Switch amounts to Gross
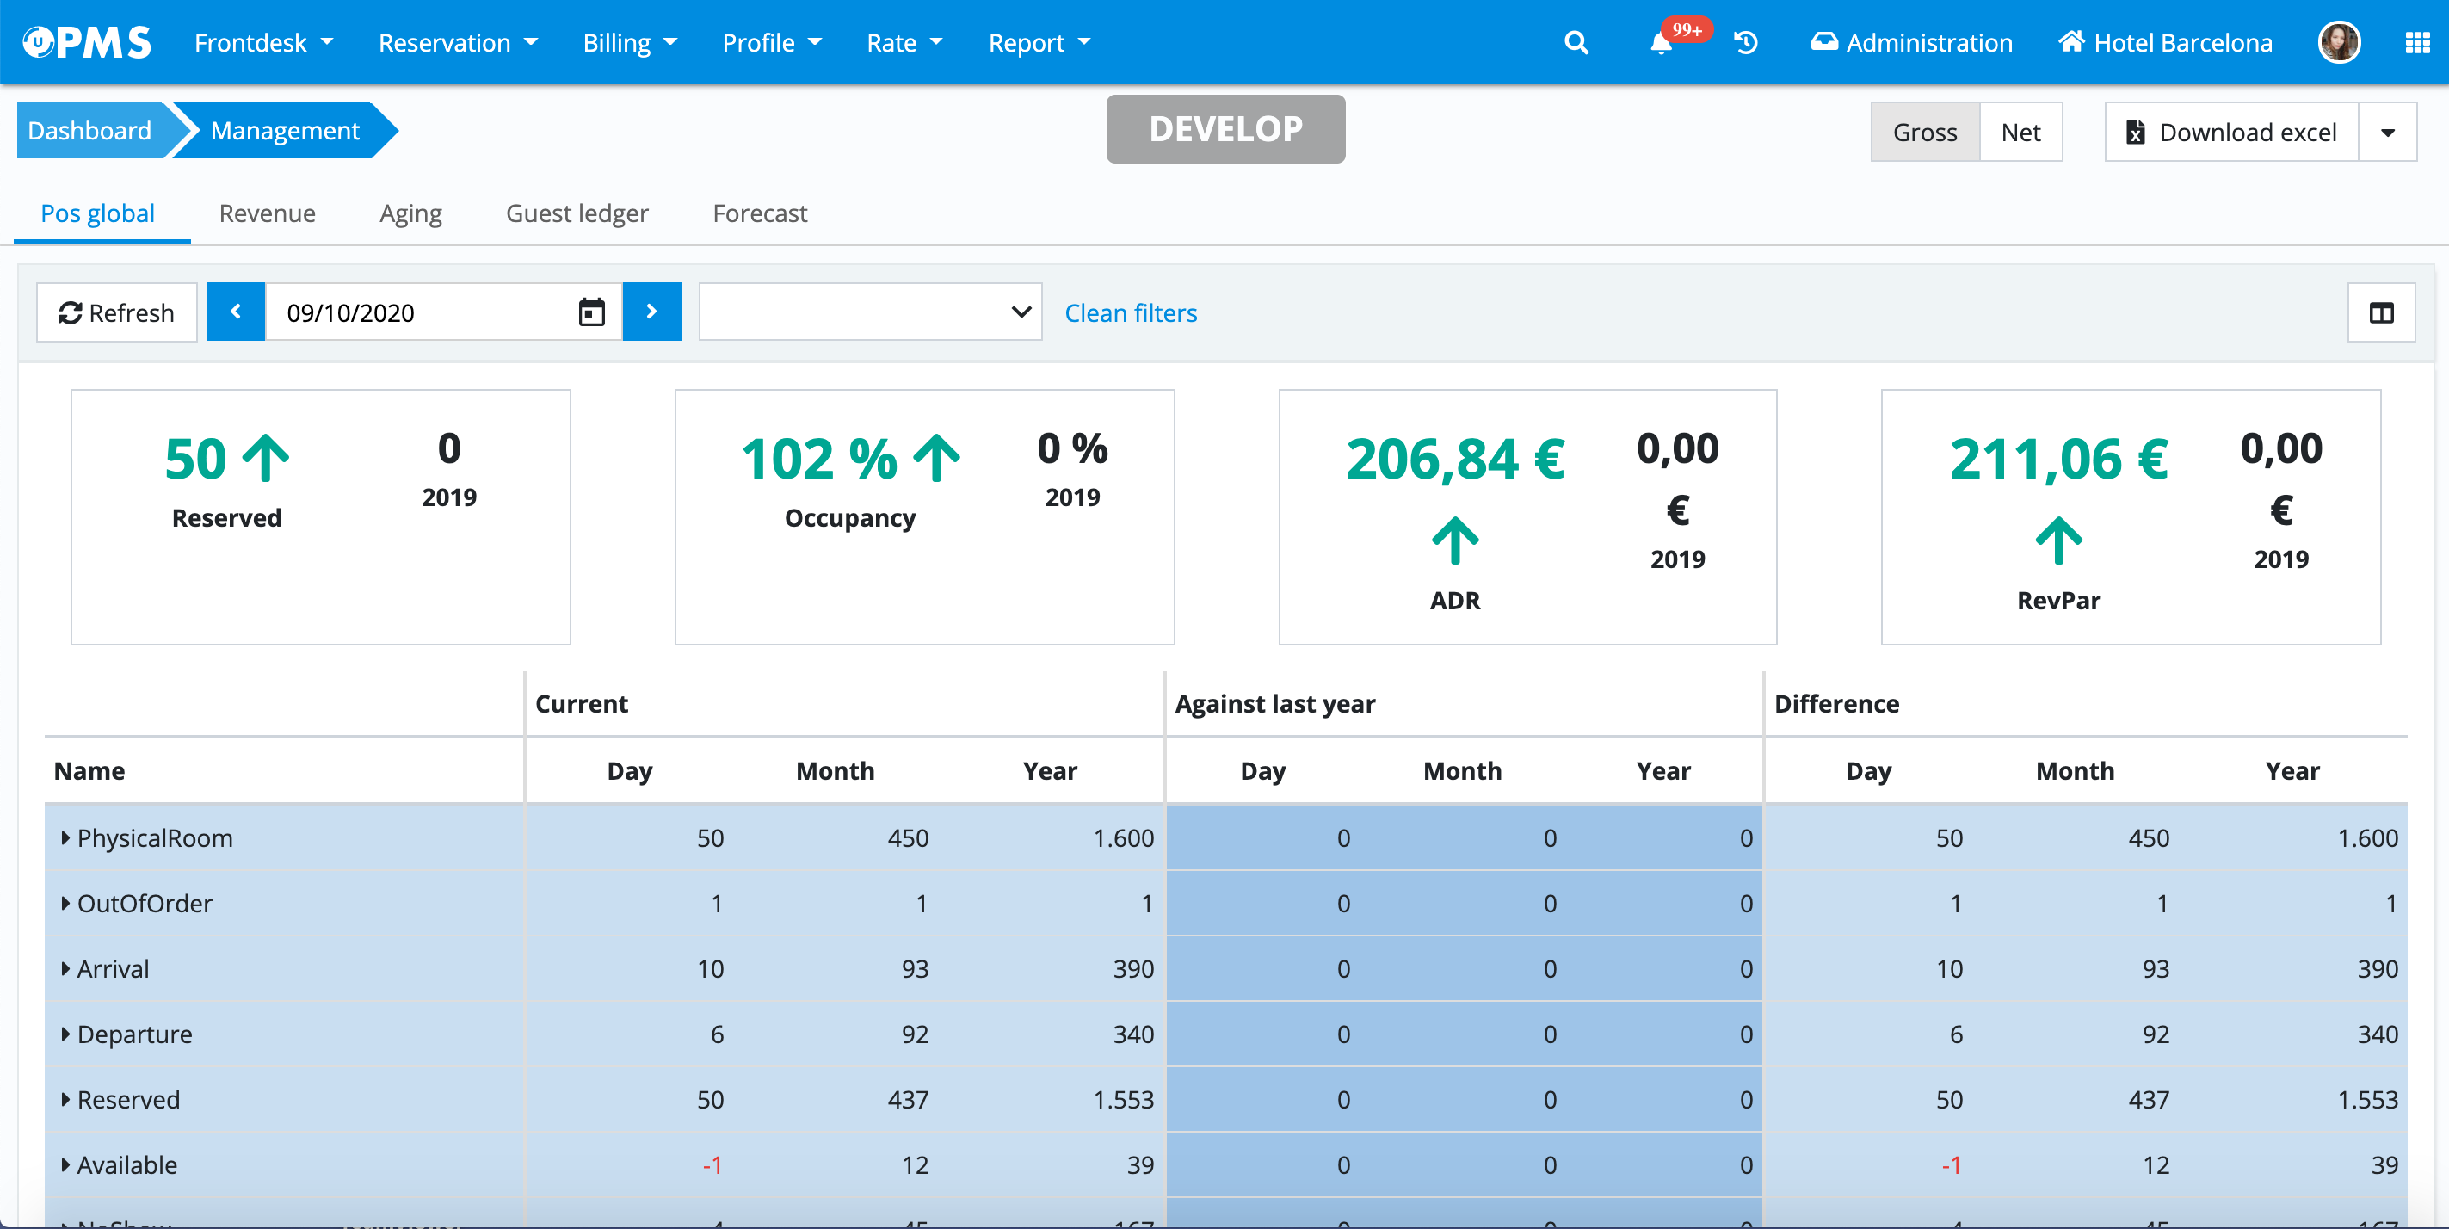 [1924, 133]
